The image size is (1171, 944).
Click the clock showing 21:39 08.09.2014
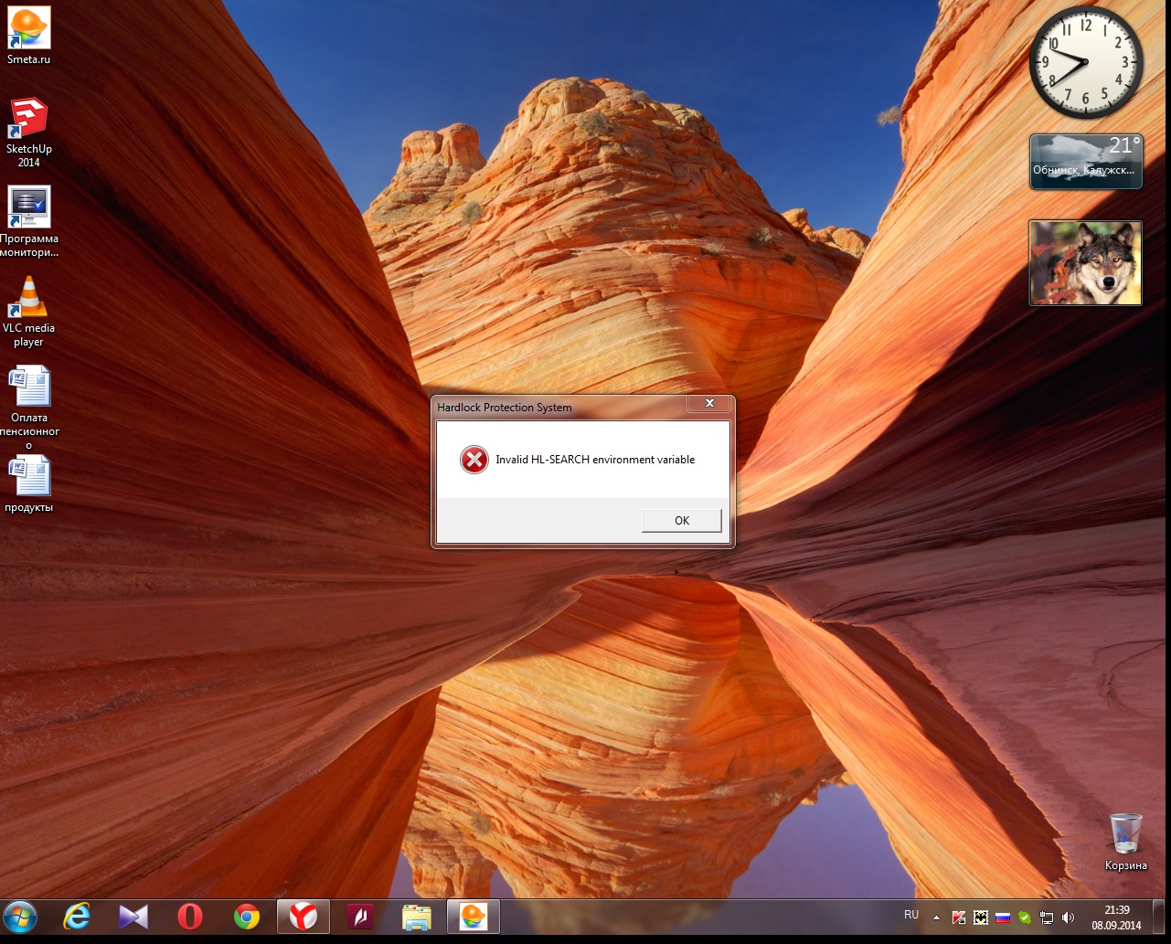(x=1116, y=917)
